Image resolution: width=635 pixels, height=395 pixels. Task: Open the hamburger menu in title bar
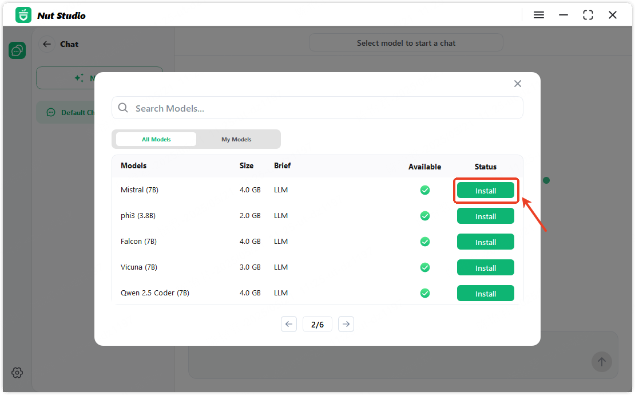(x=539, y=15)
